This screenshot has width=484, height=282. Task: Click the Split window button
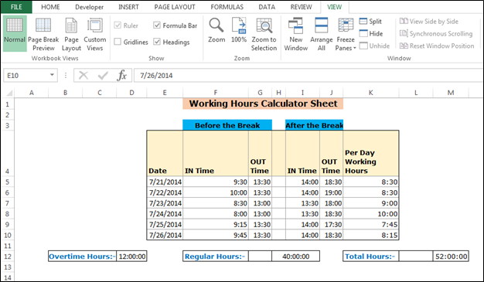[370, 22]
